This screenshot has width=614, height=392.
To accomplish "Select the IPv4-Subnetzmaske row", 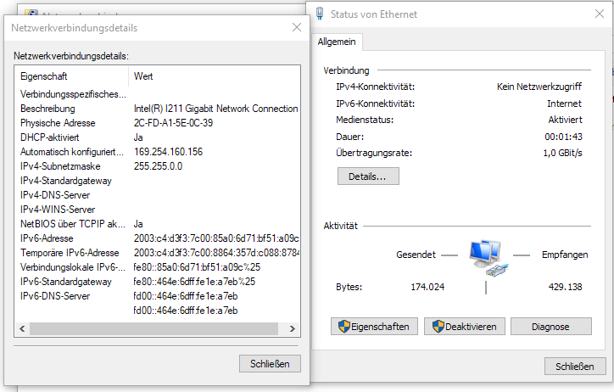I will coord(158,166).
